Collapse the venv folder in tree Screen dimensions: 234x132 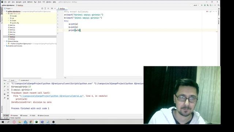[x=7, y=14]
